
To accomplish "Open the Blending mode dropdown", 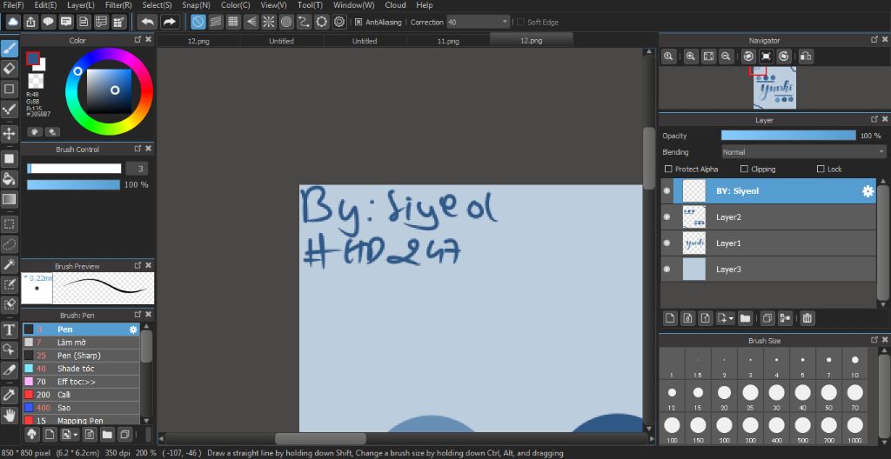I will [803, 152].
